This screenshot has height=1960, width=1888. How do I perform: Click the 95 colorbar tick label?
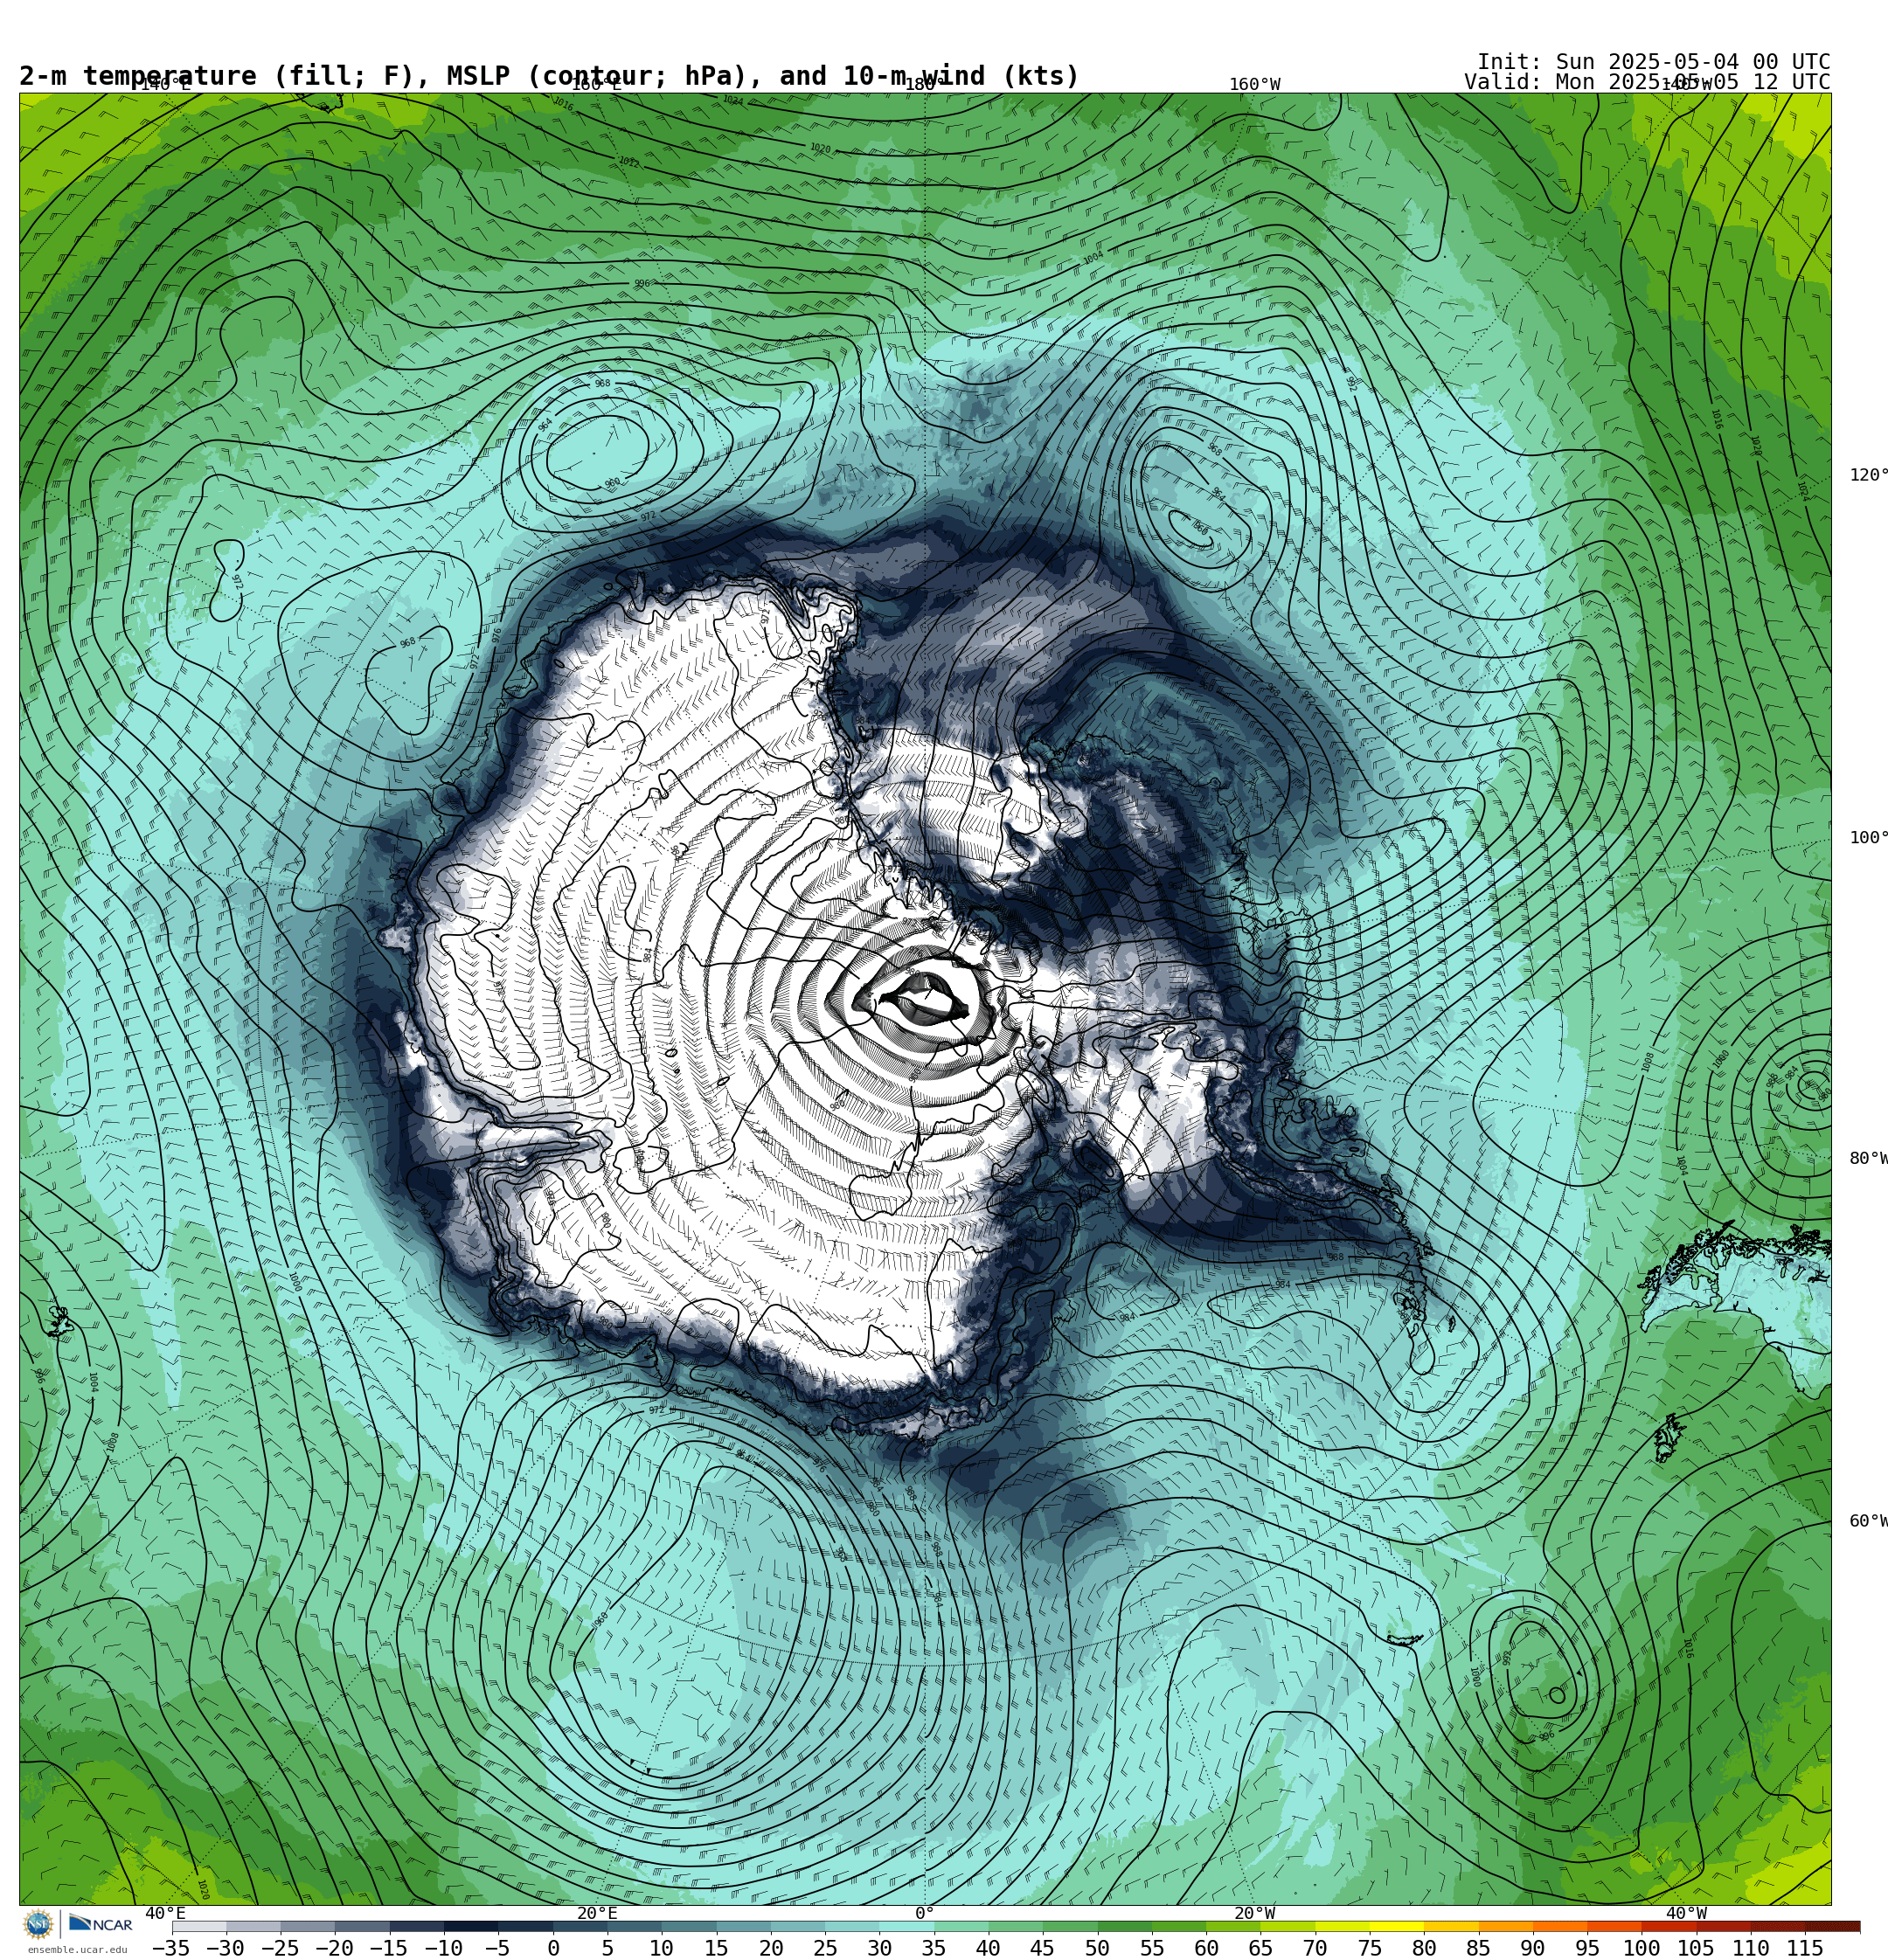coord(1588,1948)
